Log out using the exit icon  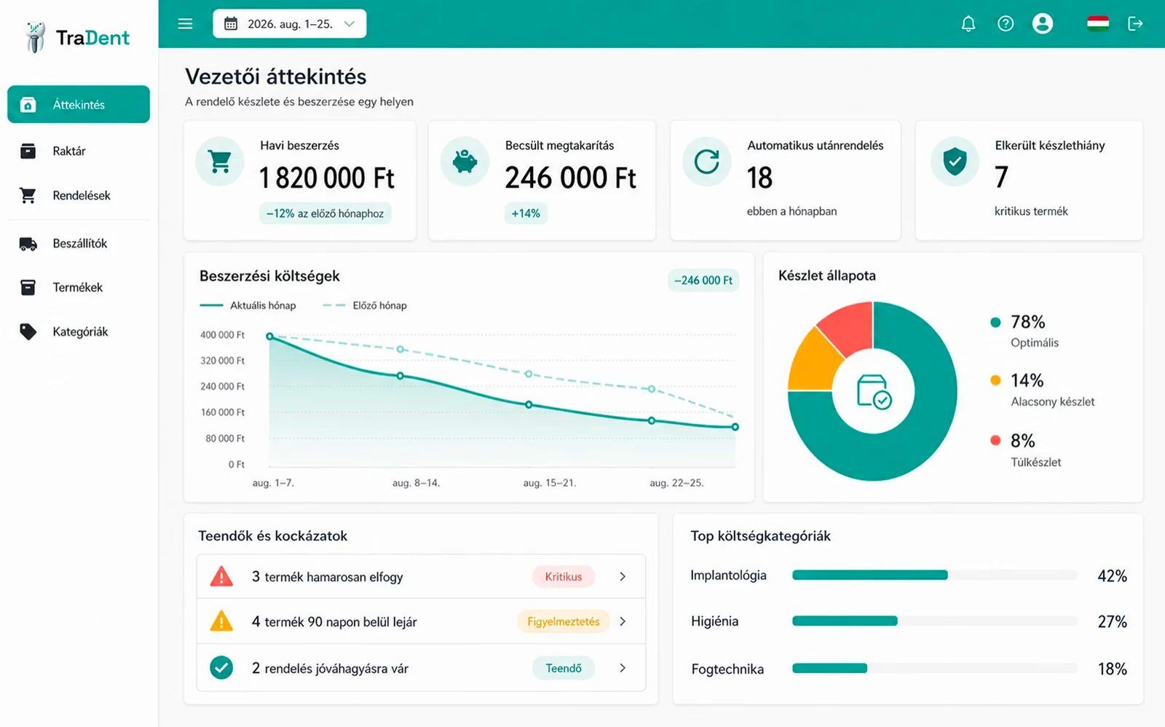pos(1135,24)
